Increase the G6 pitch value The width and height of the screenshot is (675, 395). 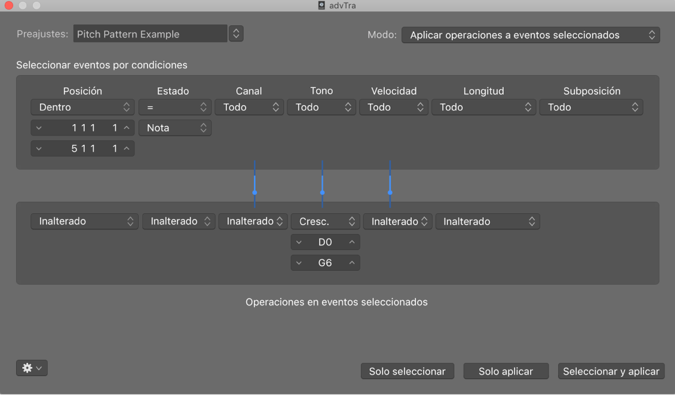352,262
